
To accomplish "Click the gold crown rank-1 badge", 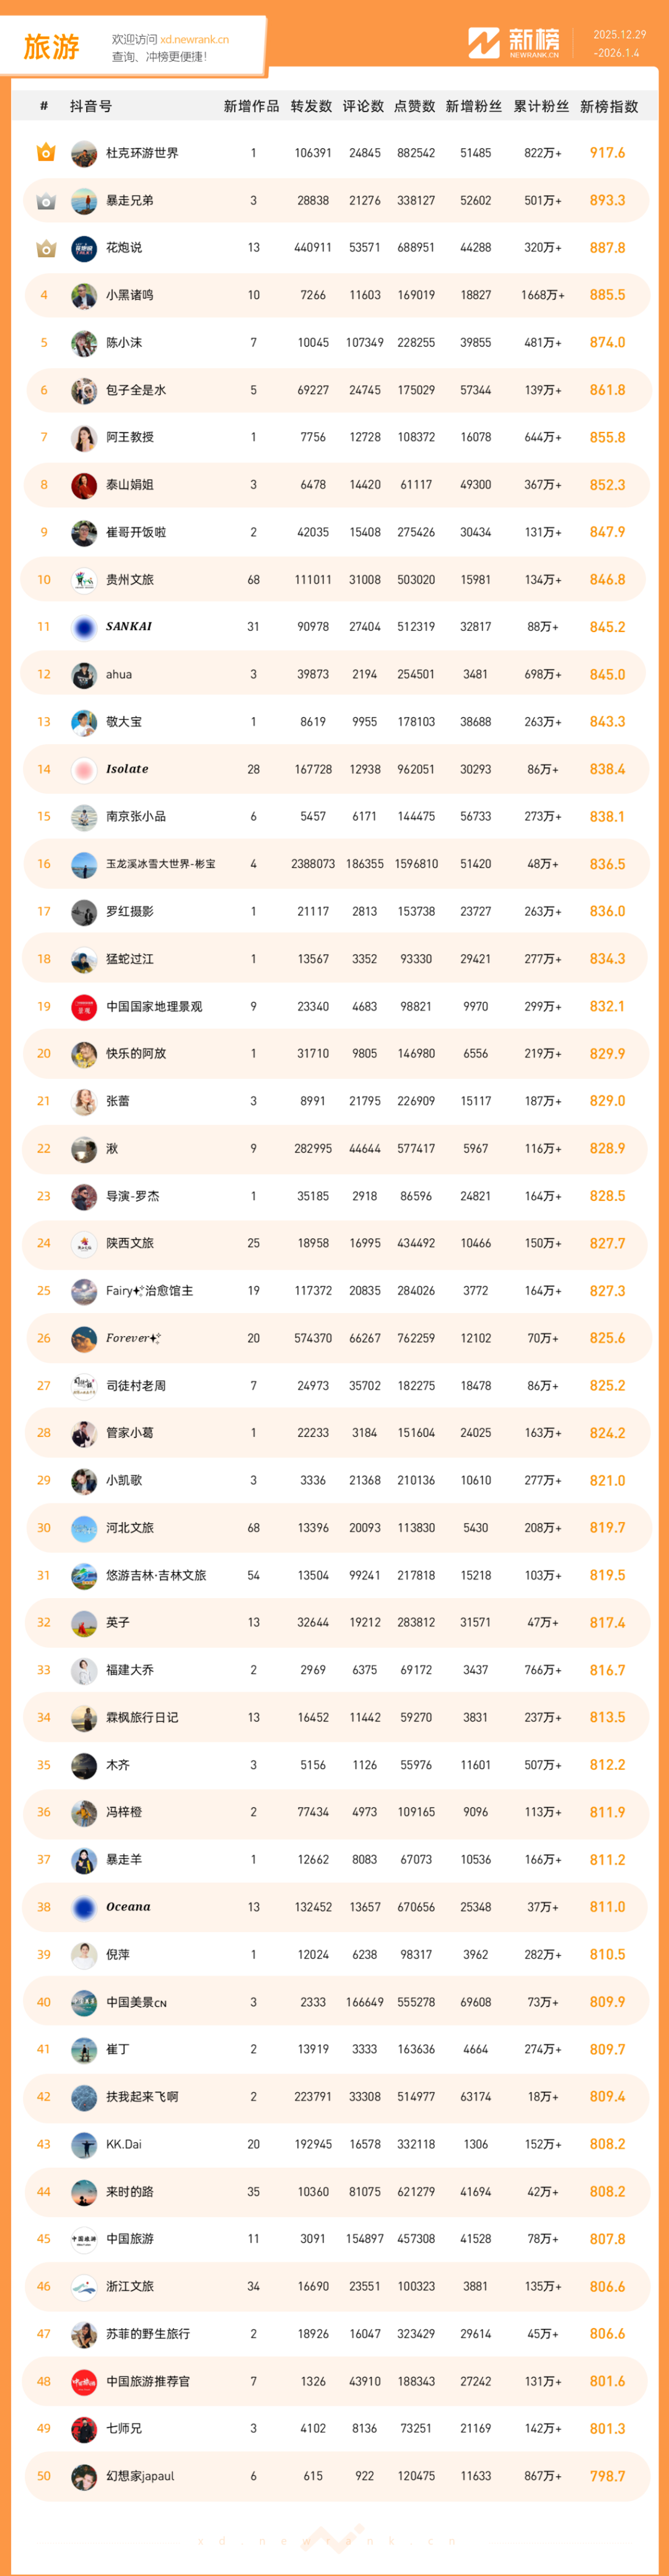I will [45, 153].
